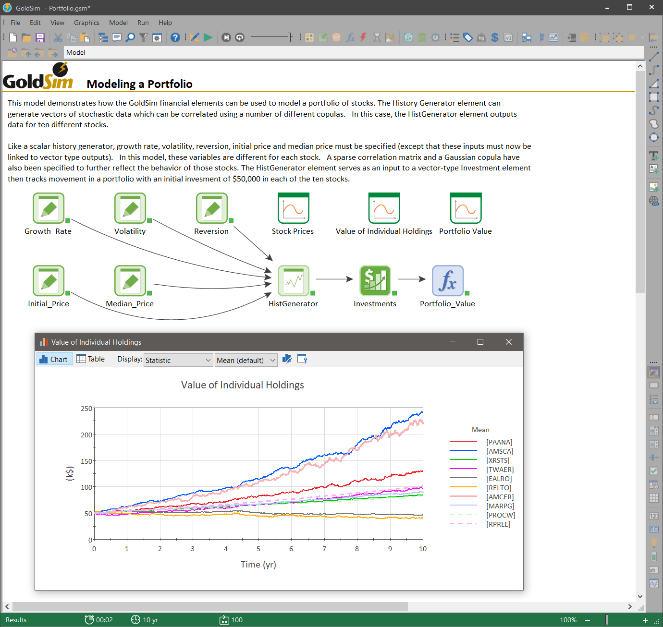Switch result window to Table view

pos(91,359)
